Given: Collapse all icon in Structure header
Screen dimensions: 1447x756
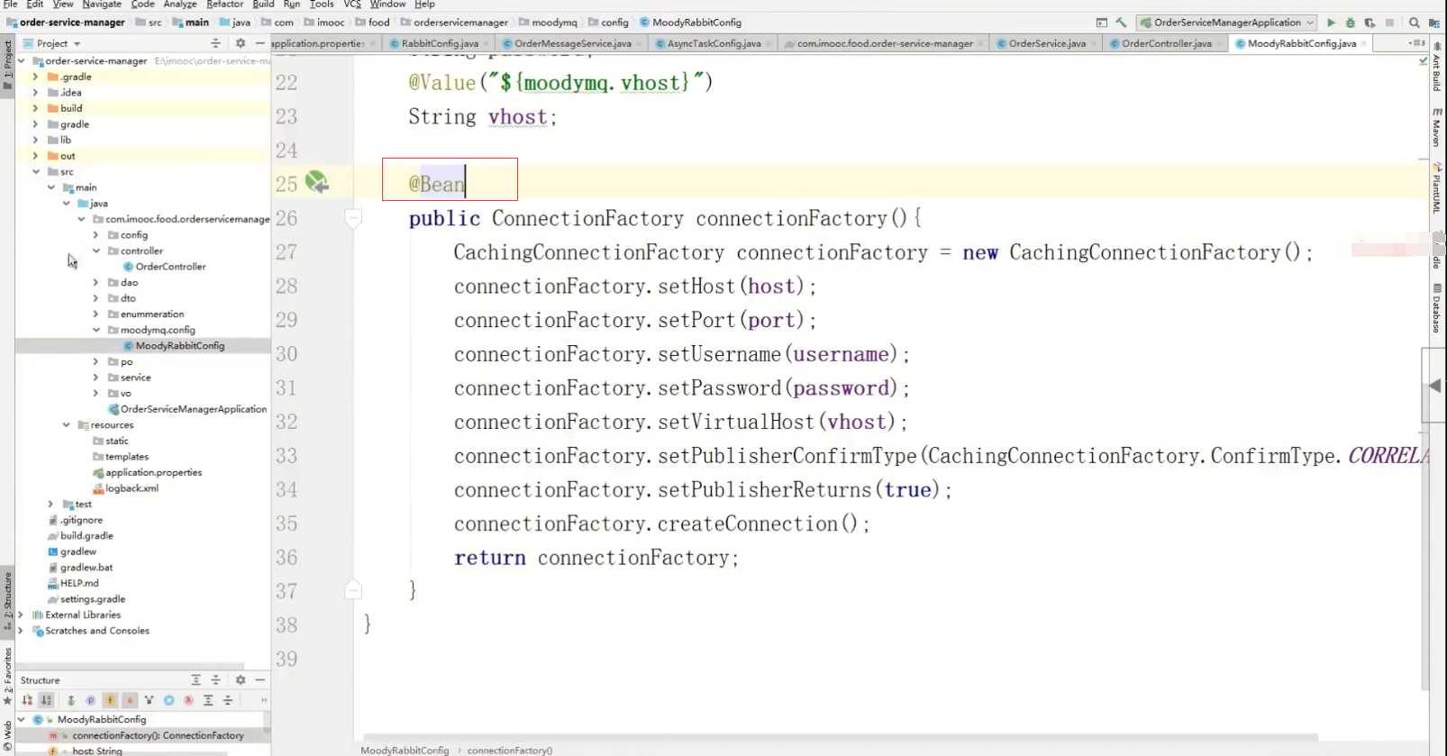Looking at the screenshot, I should 215,680.
